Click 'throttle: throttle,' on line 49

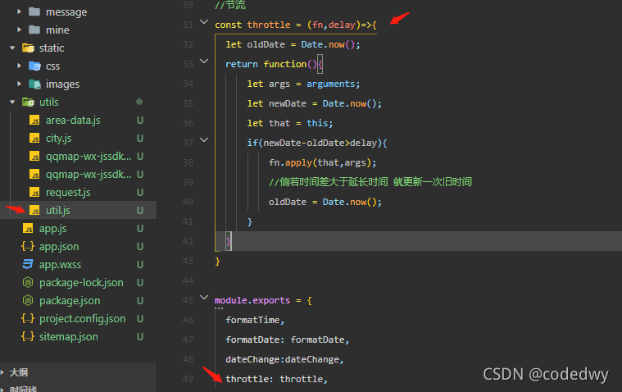pos(276,379)
